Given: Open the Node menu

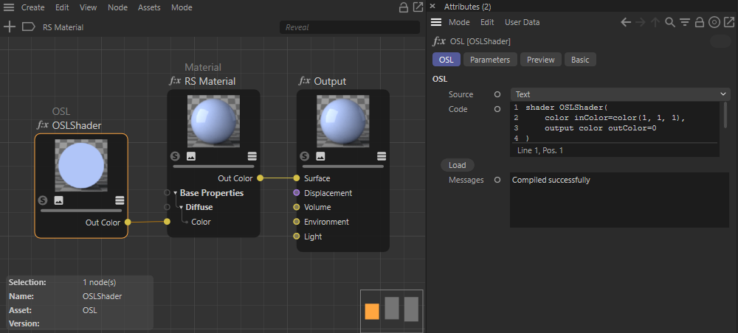Looking at the screenshot, I should [x=117, y=7].
